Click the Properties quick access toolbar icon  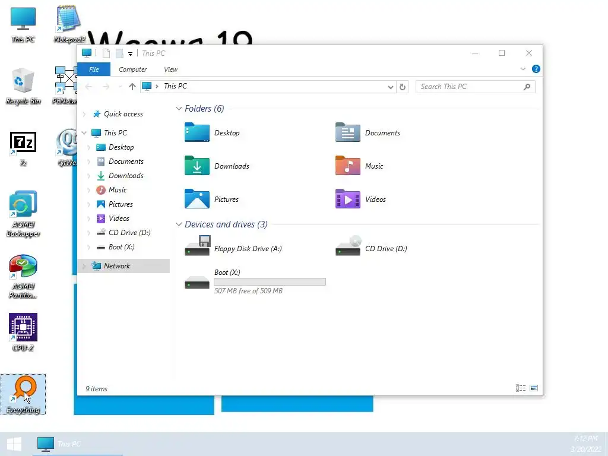(106, 53)
